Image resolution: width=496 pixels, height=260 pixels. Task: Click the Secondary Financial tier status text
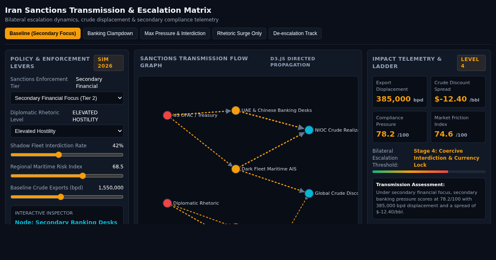89,83
